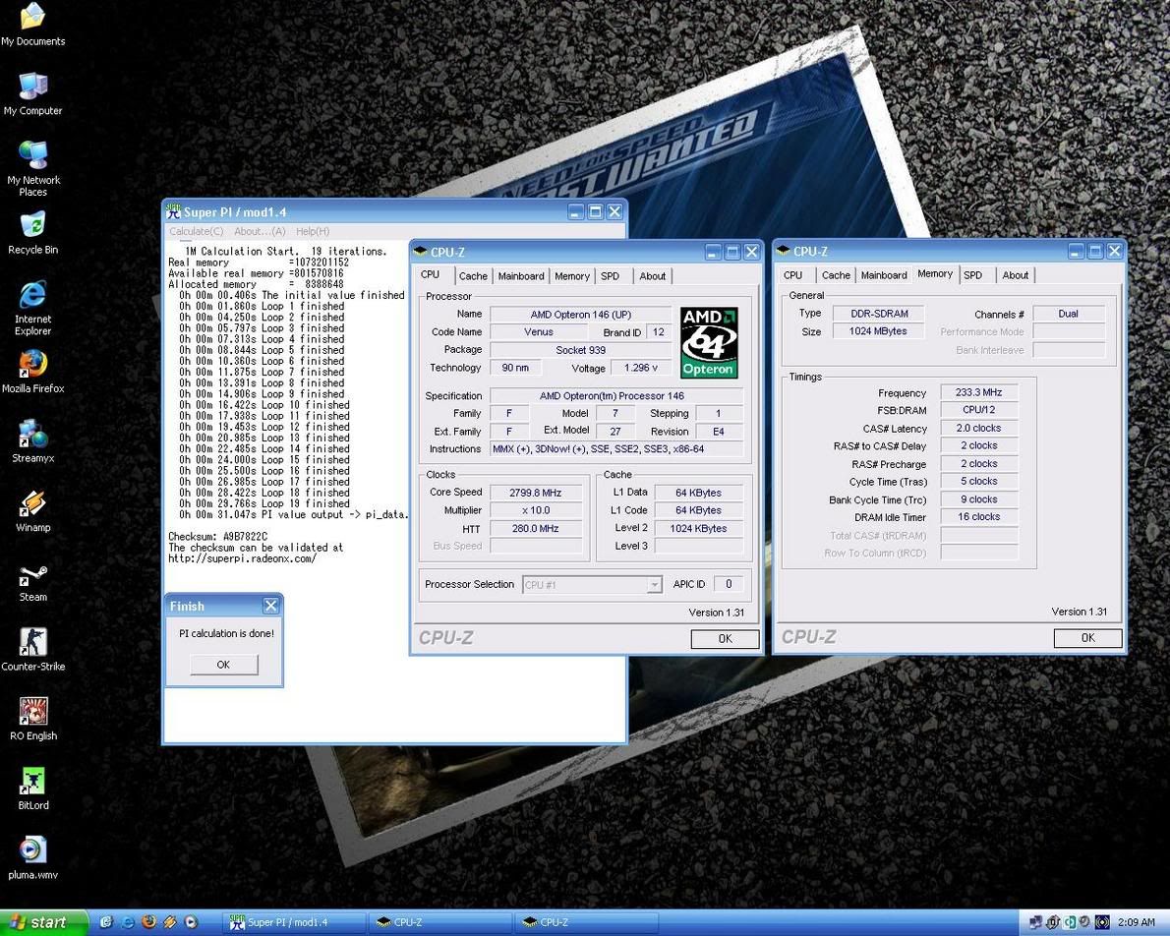Open Windows Media Player from Quick Launch

coord(189,922)
